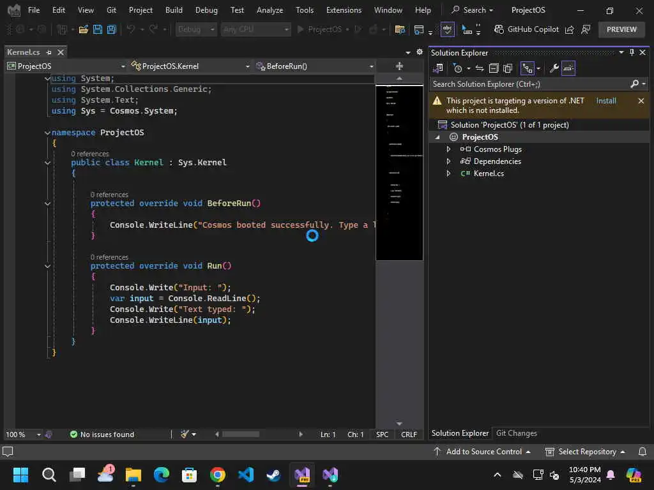Open the Build menu
Screen dimensions: 654x490
174,10
